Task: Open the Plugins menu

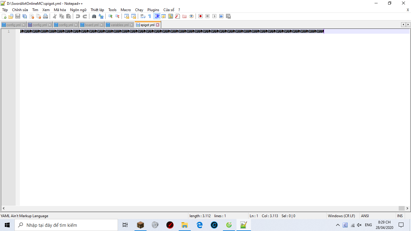Action: 153,10
